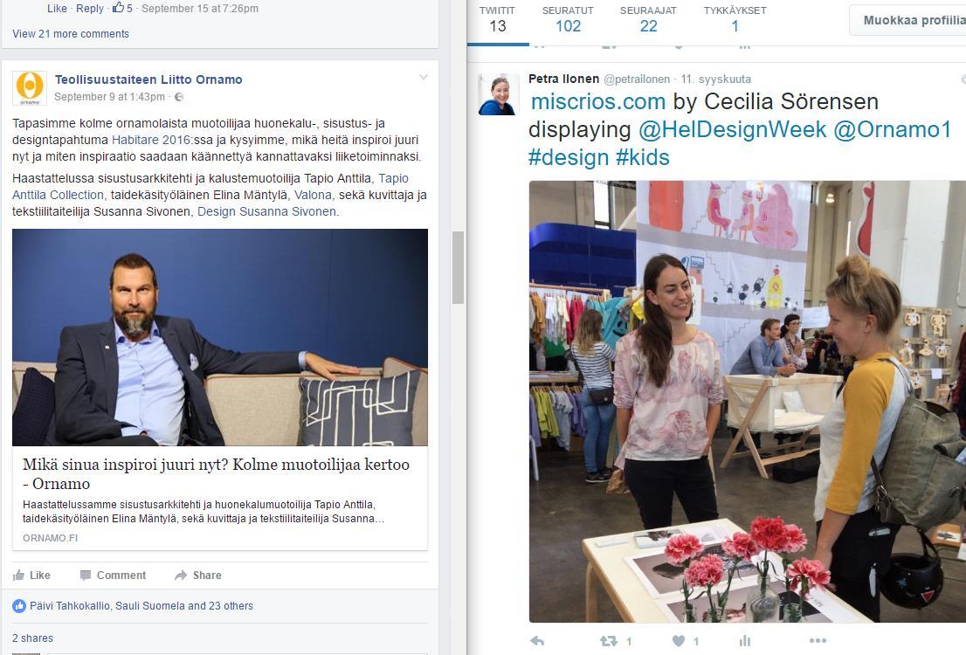
Task: Click the Facebook window vertical scrollbar thumb
Action: pyautogui.click(x=458, y=267)
